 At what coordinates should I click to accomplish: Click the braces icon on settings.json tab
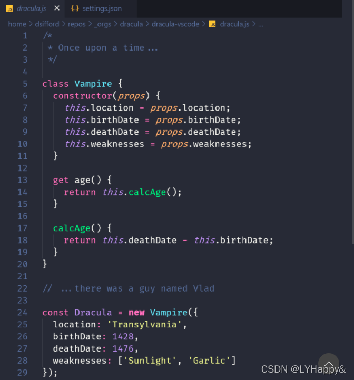point(75,8)
